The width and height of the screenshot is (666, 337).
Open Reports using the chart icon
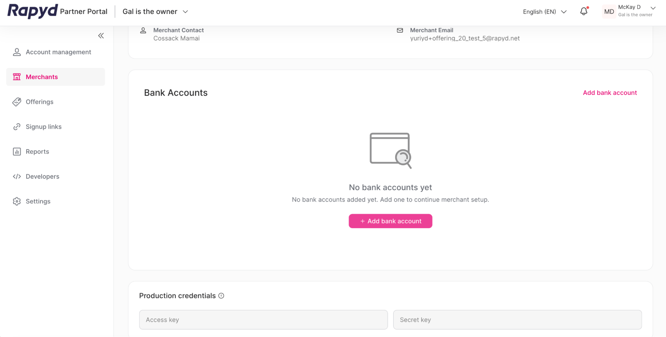tap(17, 152)
